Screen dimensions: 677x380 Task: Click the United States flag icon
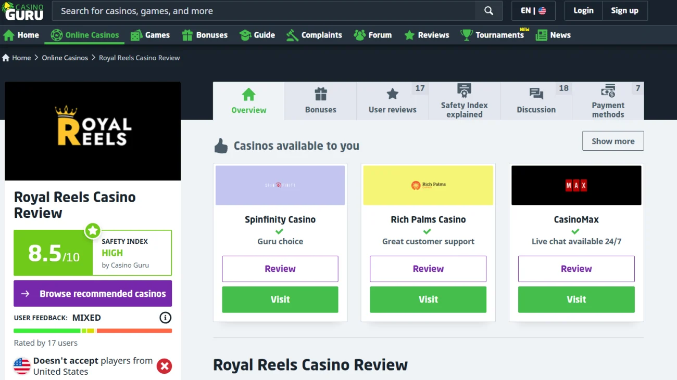(22, 366)
